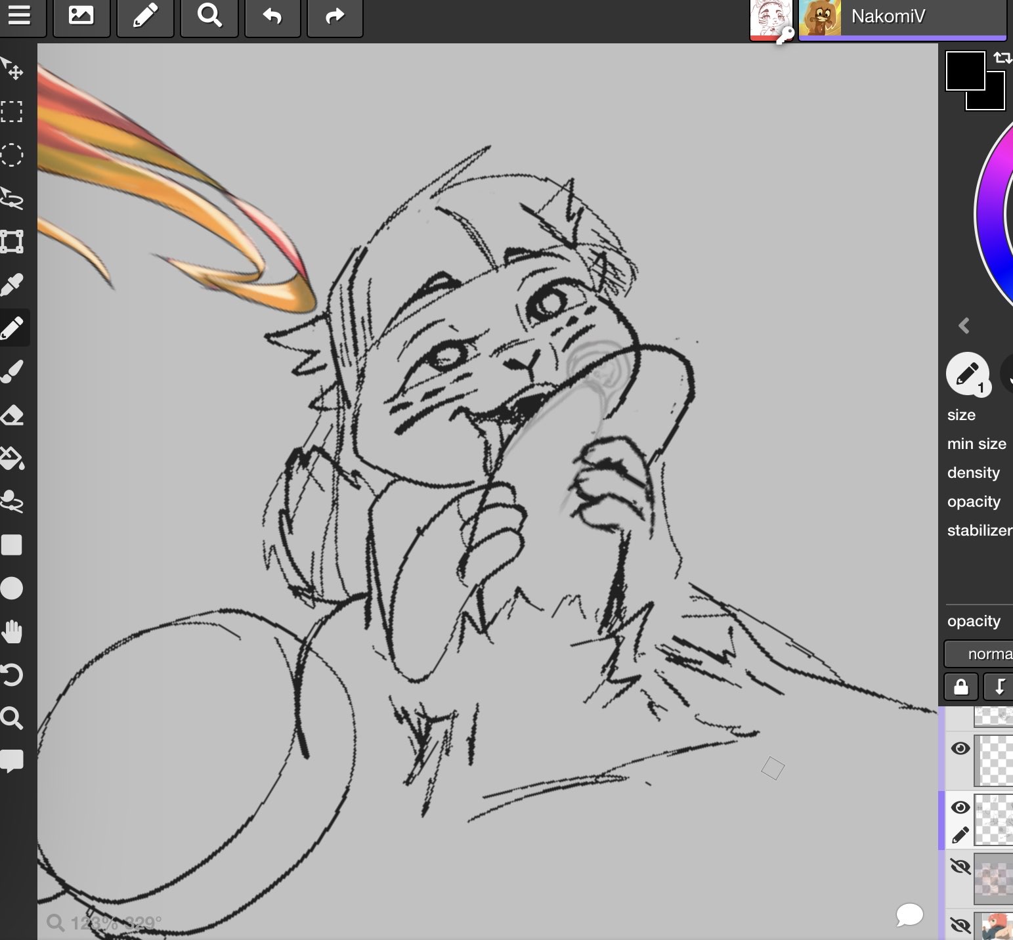Image resolution: width=1013 pixels, height=940 pixels.
Task: Click the image icon in top toolbar
Action: pos(81,15)
